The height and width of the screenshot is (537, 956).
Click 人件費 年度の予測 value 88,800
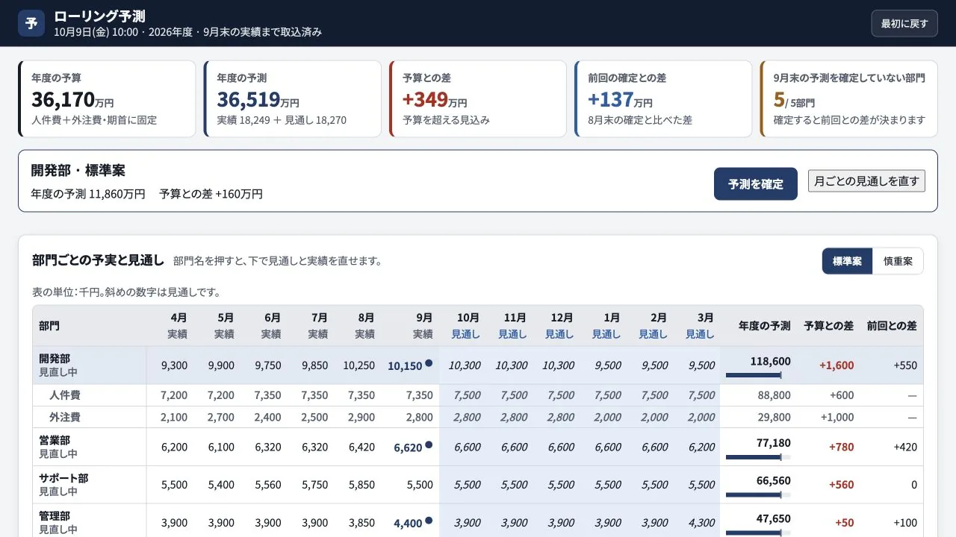pyautogui.click(x=774, y=395)
